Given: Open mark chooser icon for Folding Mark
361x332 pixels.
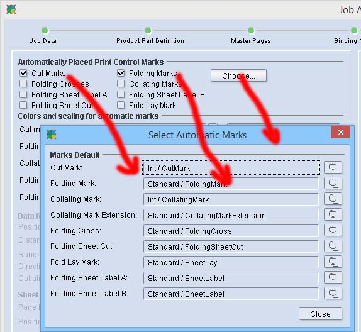Looking at the screenshot, I should (333, 183).
